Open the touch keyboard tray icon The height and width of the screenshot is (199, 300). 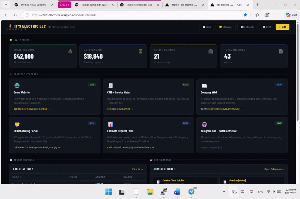242,192
